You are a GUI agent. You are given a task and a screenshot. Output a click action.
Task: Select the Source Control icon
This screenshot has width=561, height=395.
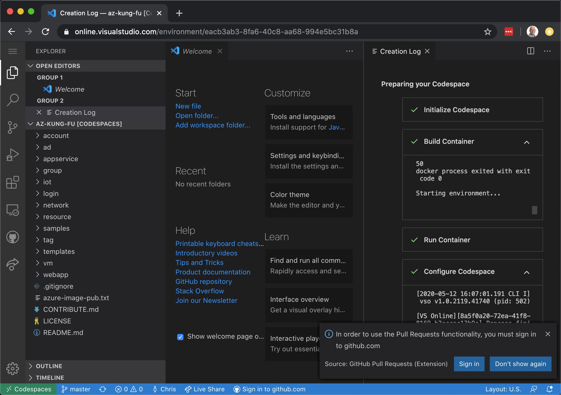coord(12,127)
